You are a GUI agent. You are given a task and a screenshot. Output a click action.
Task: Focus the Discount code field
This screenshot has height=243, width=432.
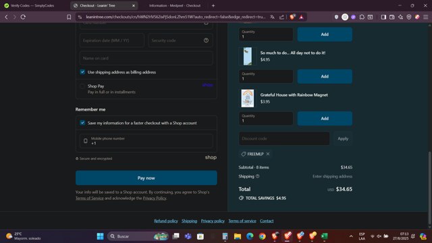point(284,138)
